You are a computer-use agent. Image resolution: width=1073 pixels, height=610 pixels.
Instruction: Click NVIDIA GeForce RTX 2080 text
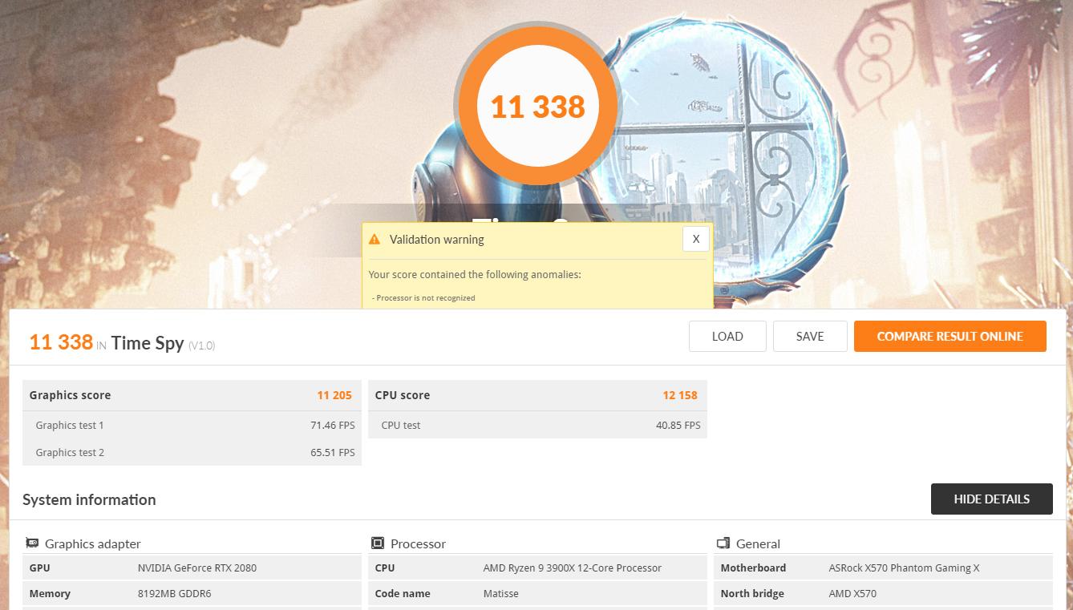click(x=197, y=568)
